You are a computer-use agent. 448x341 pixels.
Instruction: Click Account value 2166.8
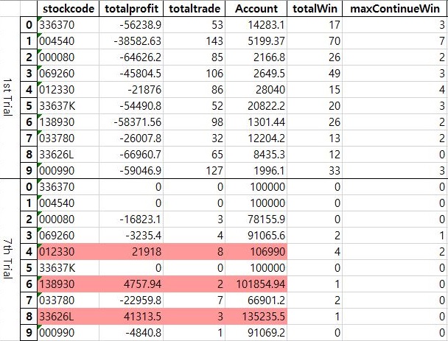coord(256,57)
